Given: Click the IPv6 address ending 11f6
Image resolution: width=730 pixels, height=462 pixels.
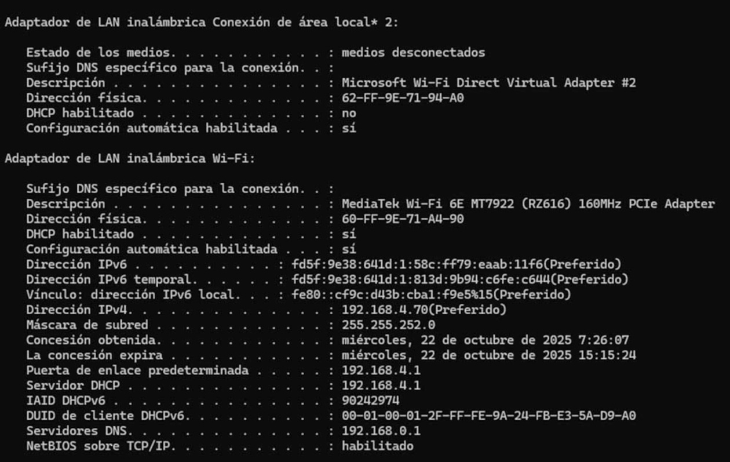Looking at the screenshot, I should (x=417, y=264).
